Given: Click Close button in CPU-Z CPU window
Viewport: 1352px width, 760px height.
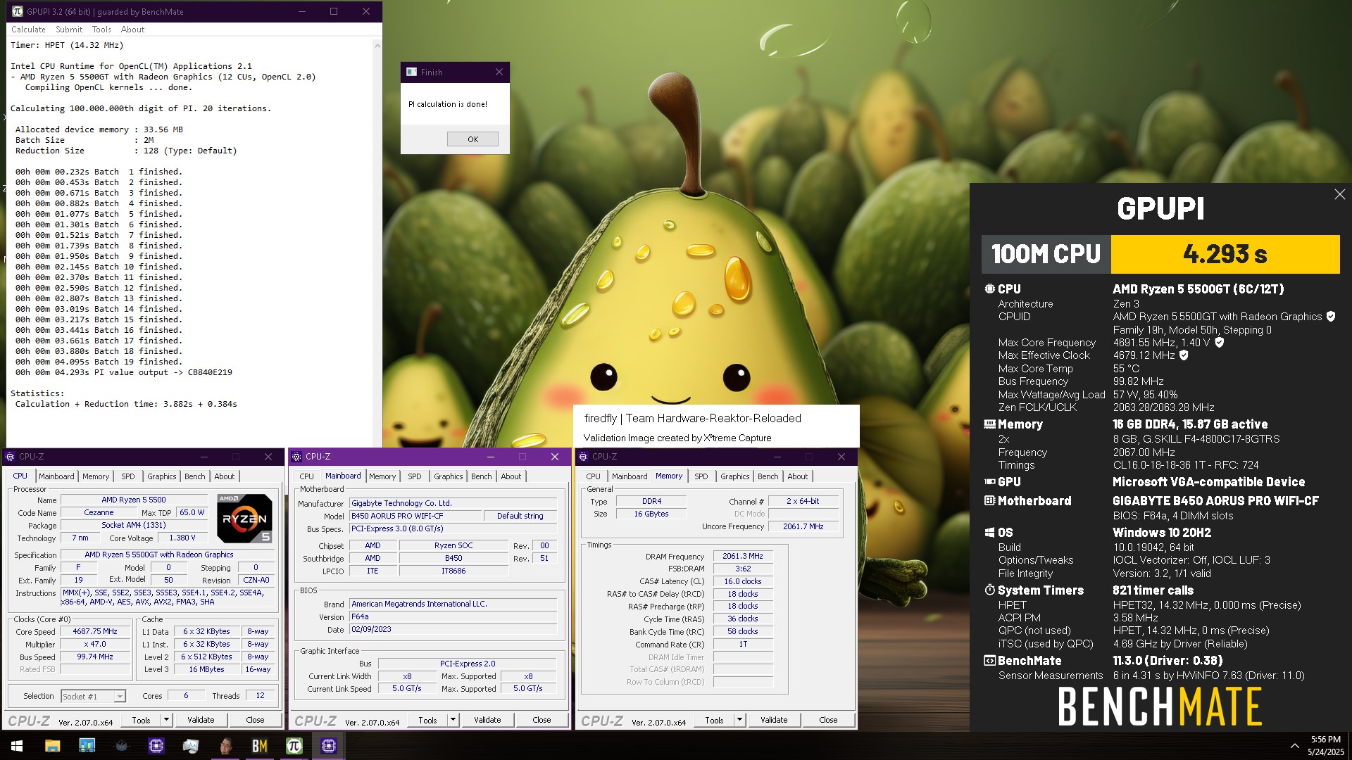Looking at the screenshot, I should pyautogui.click(x=255, y=720).
